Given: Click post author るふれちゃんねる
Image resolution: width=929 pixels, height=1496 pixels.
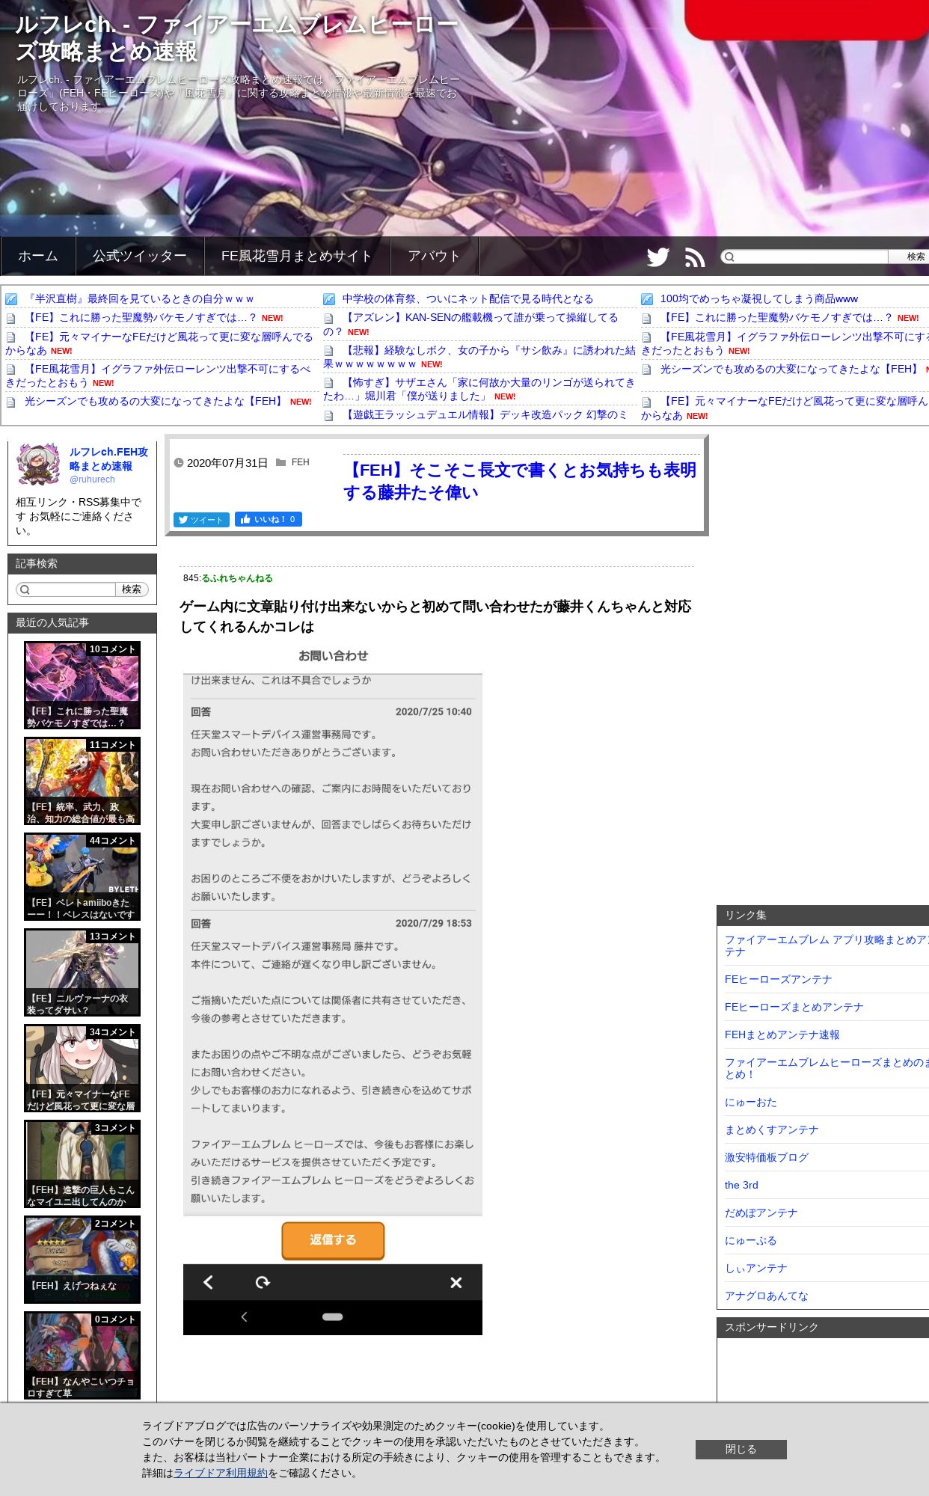Looking at the screenshot, I should click(x=237, y=578).
